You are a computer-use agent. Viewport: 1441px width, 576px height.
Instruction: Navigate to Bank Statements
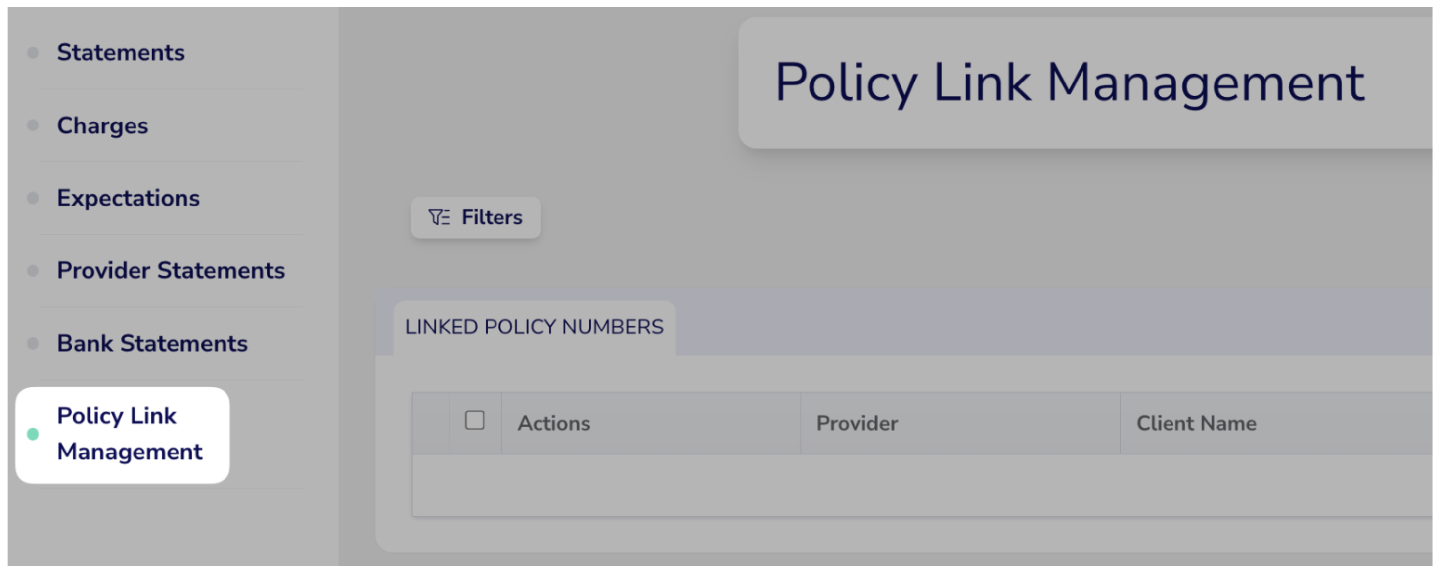pyautogui.click(x=152, y=343)
